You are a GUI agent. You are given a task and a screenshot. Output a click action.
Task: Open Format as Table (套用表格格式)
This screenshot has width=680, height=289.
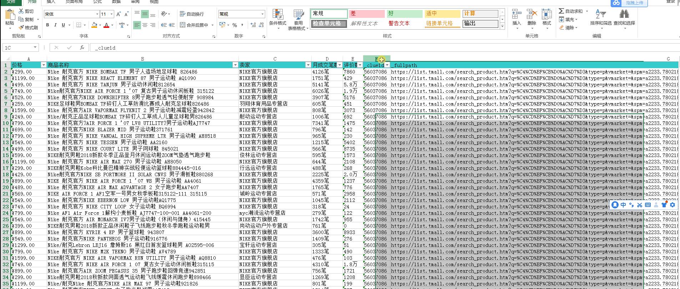298,20
